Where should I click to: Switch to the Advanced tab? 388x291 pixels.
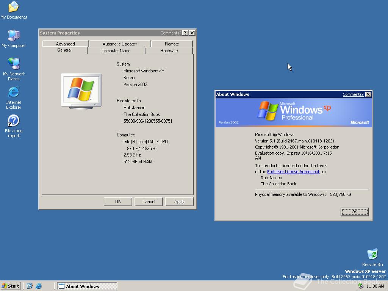click(65, 44)
